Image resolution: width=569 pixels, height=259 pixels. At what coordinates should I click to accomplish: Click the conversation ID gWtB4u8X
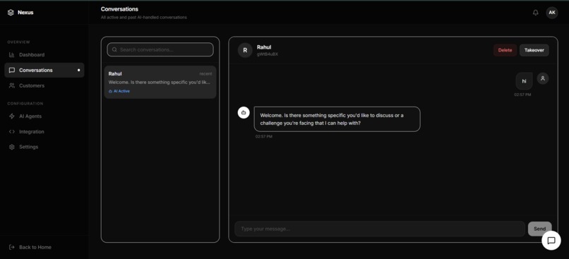coord(268,54)
